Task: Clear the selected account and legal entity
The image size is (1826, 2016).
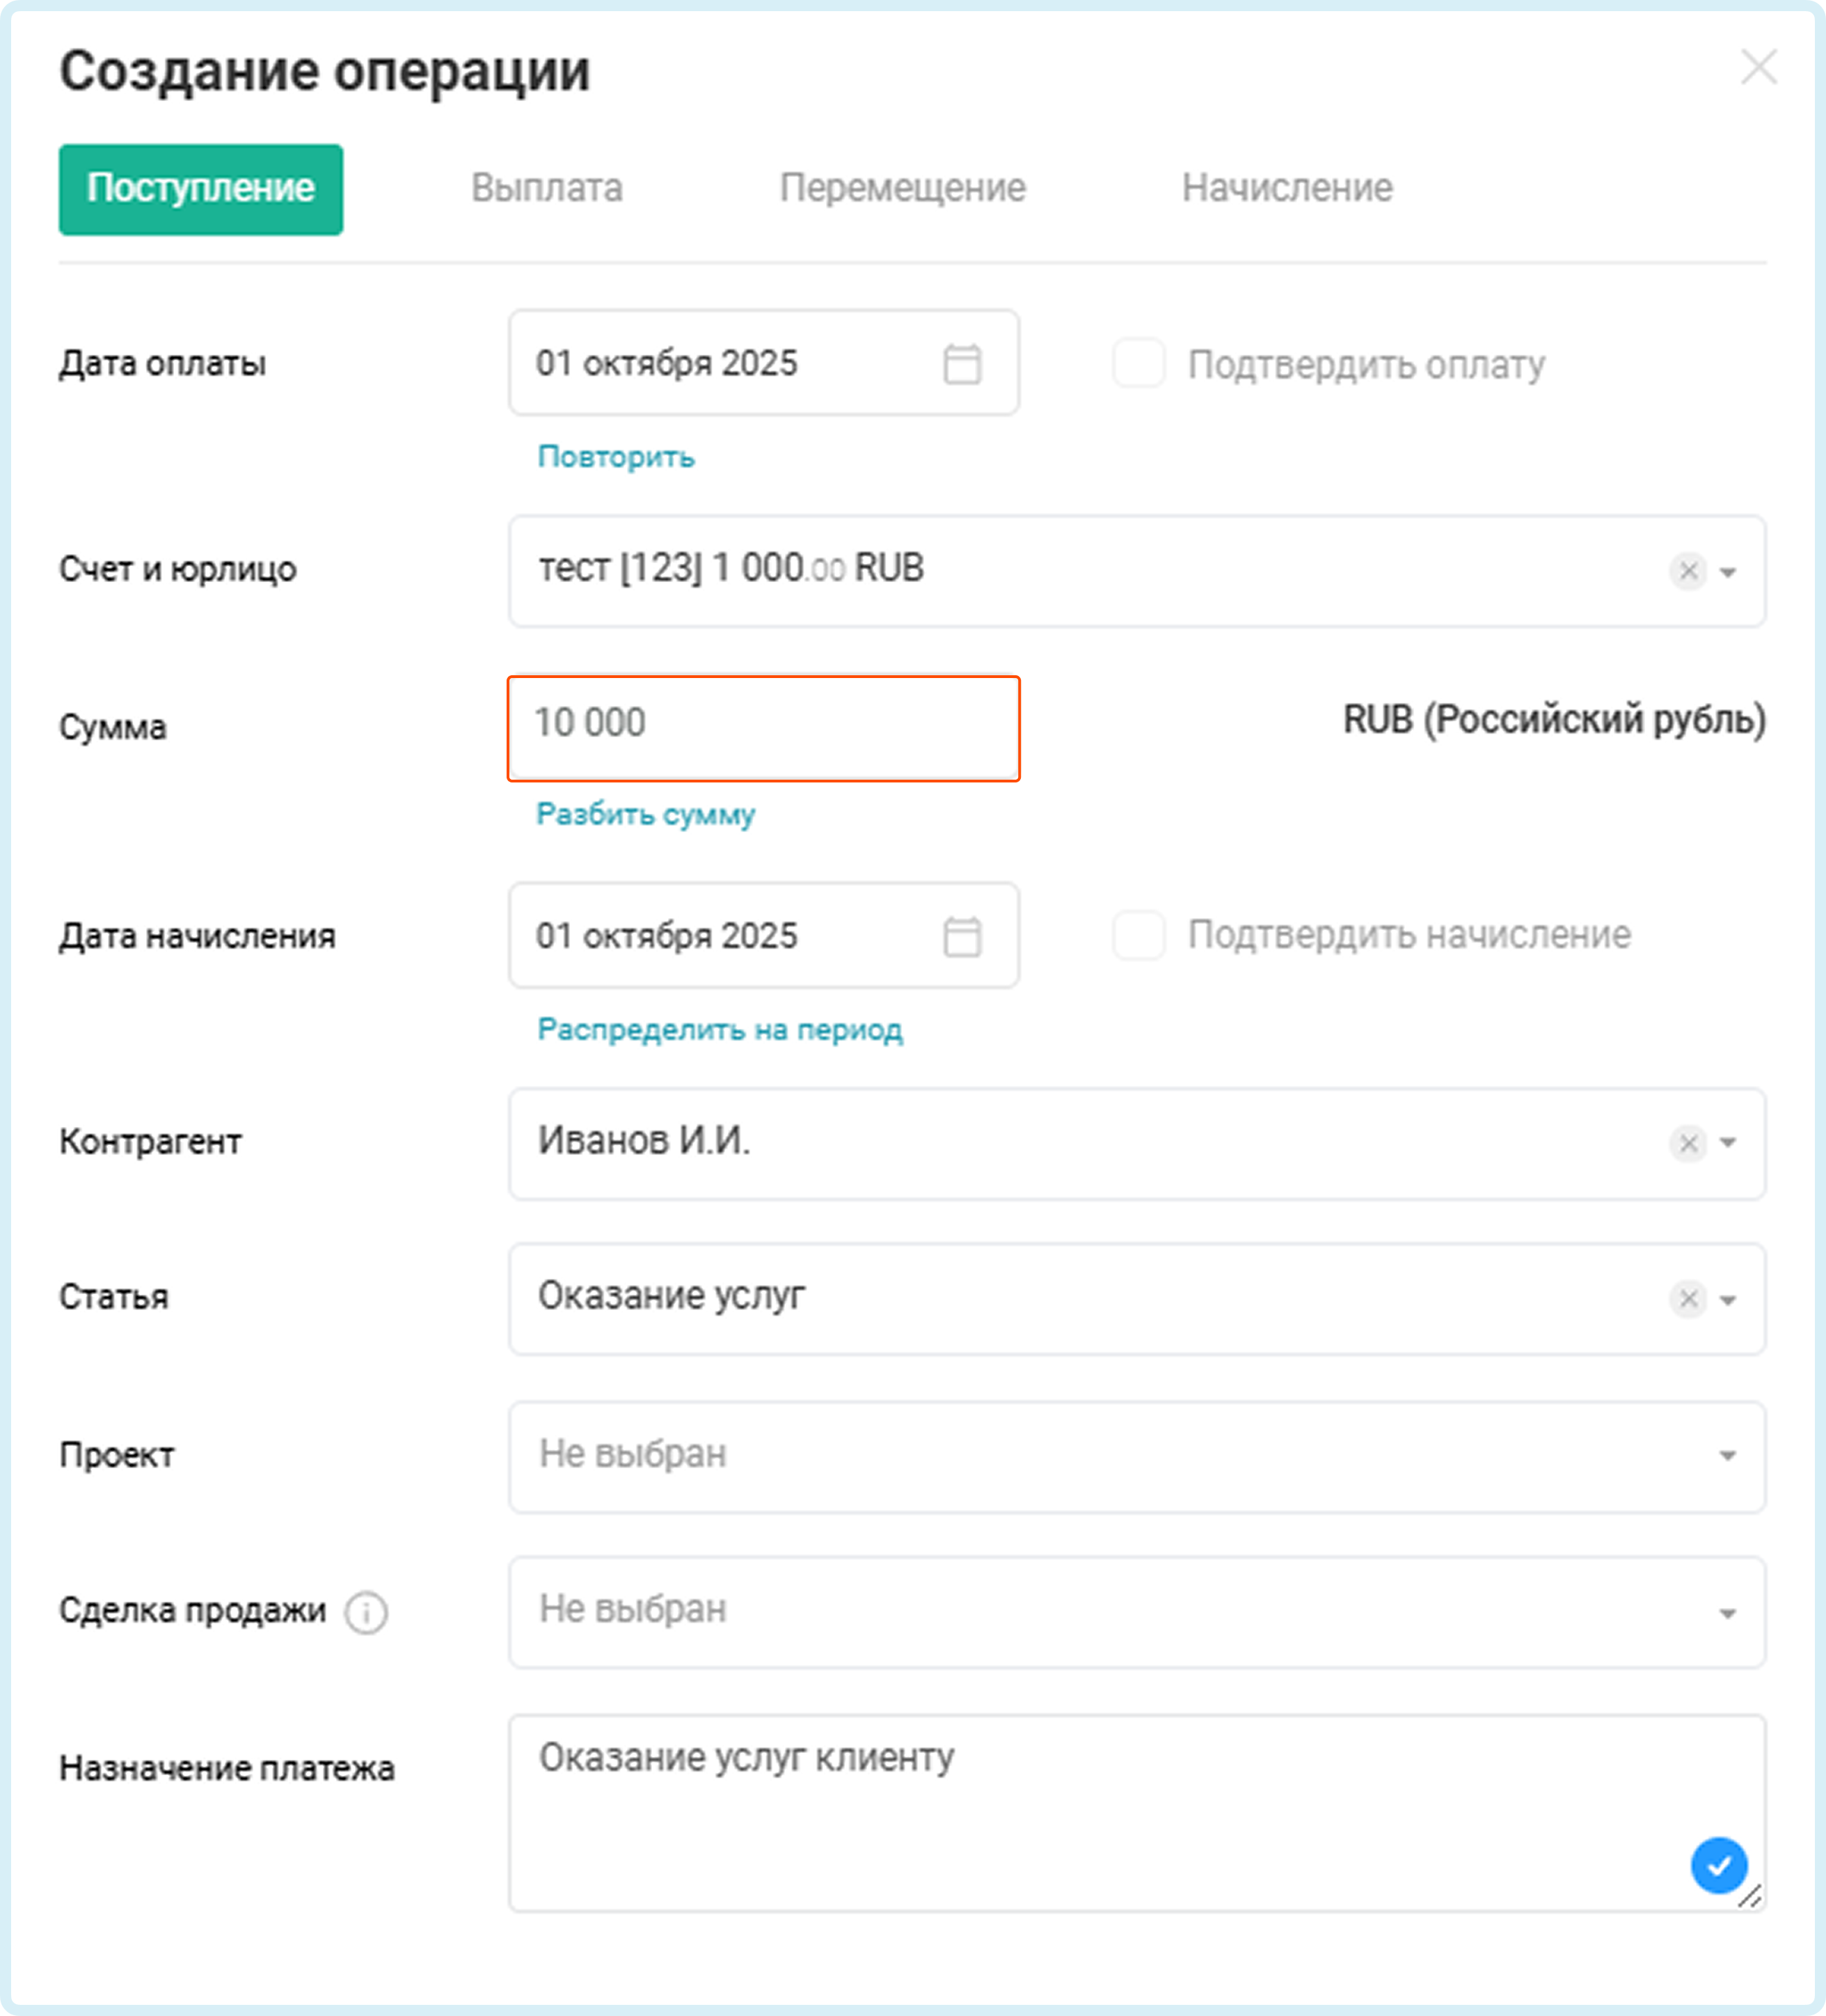Action: [1687, 571]
